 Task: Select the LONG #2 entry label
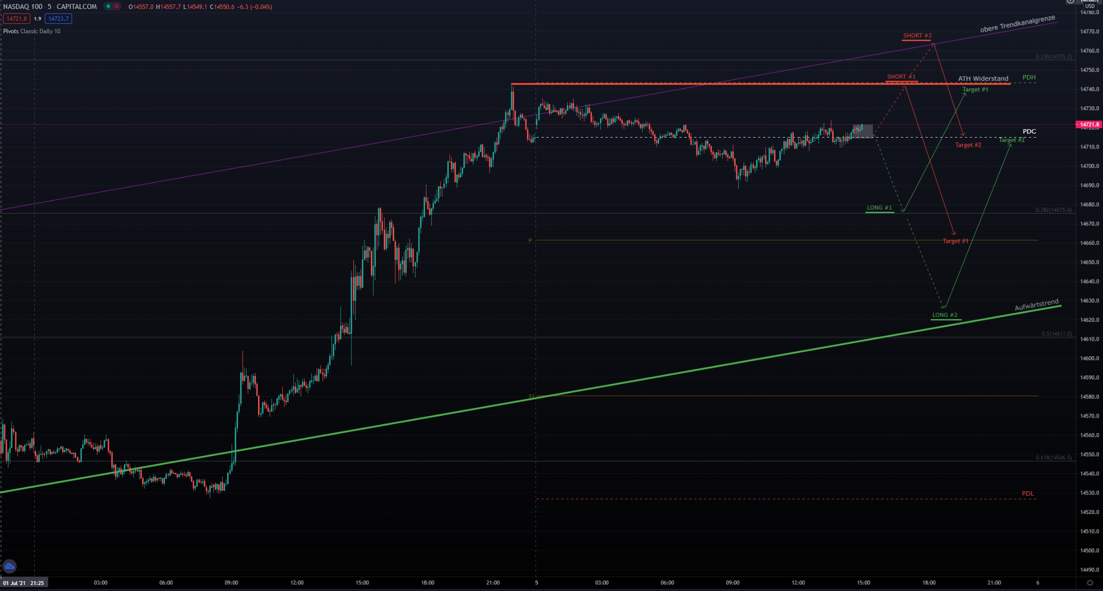point(944,315)
